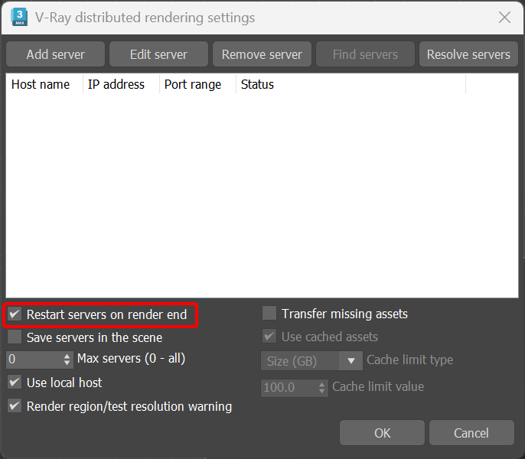Open the Edit server dialog
525x459 pixels.
158,54
